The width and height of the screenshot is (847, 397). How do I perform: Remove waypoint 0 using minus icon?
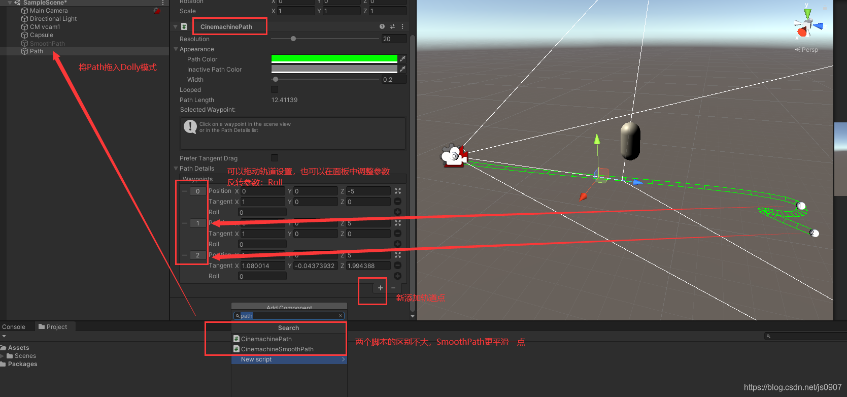tap(398, 202)
